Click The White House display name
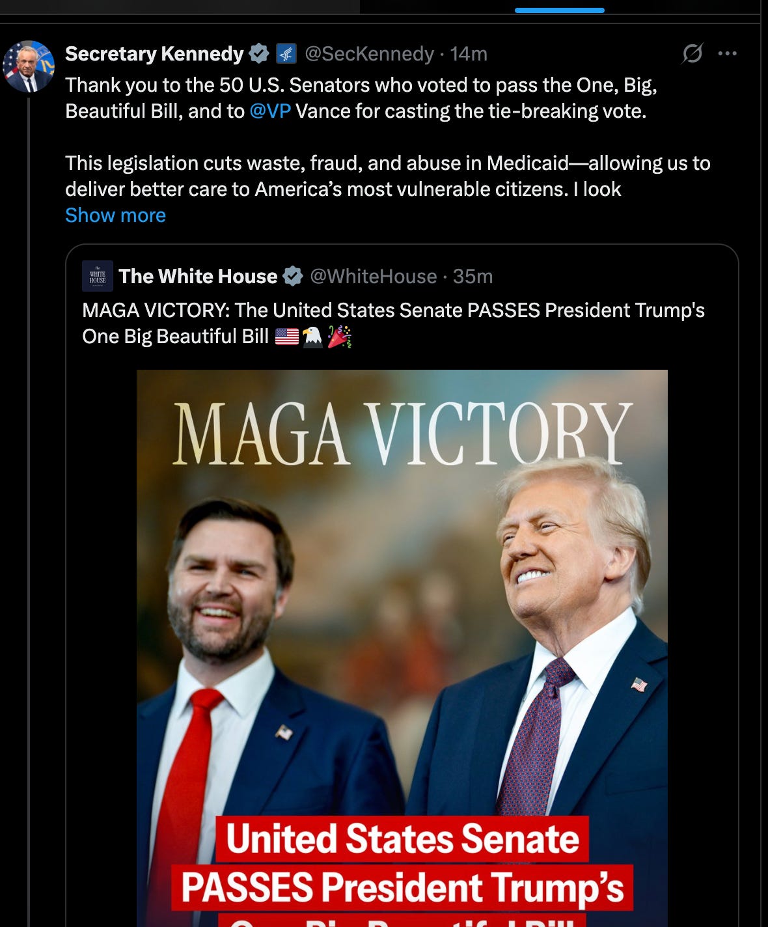The image size is (768, 927). (x=198, y=276)
